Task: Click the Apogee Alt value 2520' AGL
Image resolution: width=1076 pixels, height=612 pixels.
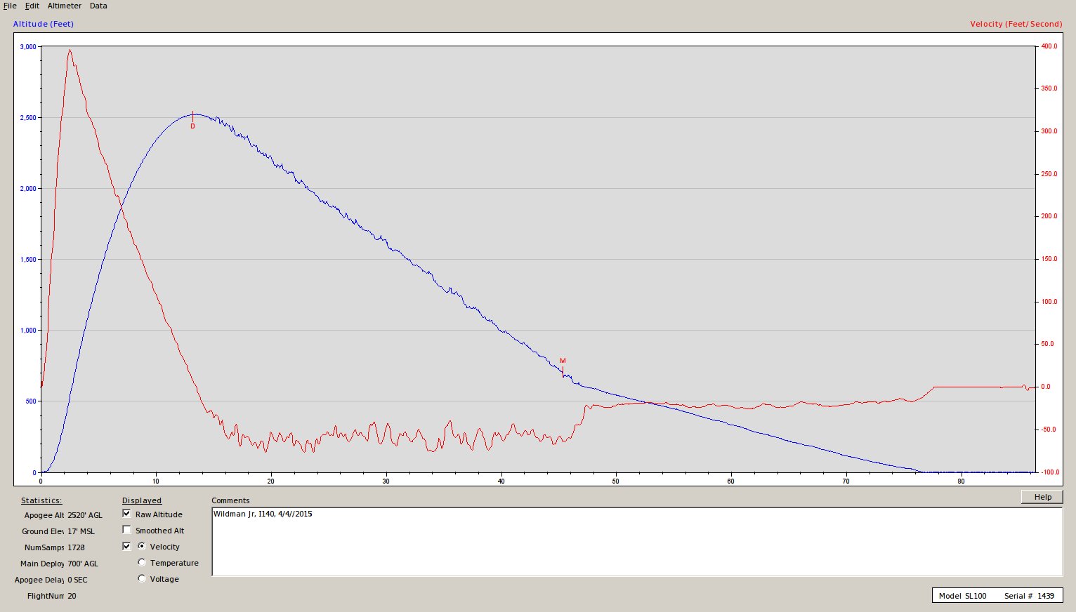Action: [85, 515]
